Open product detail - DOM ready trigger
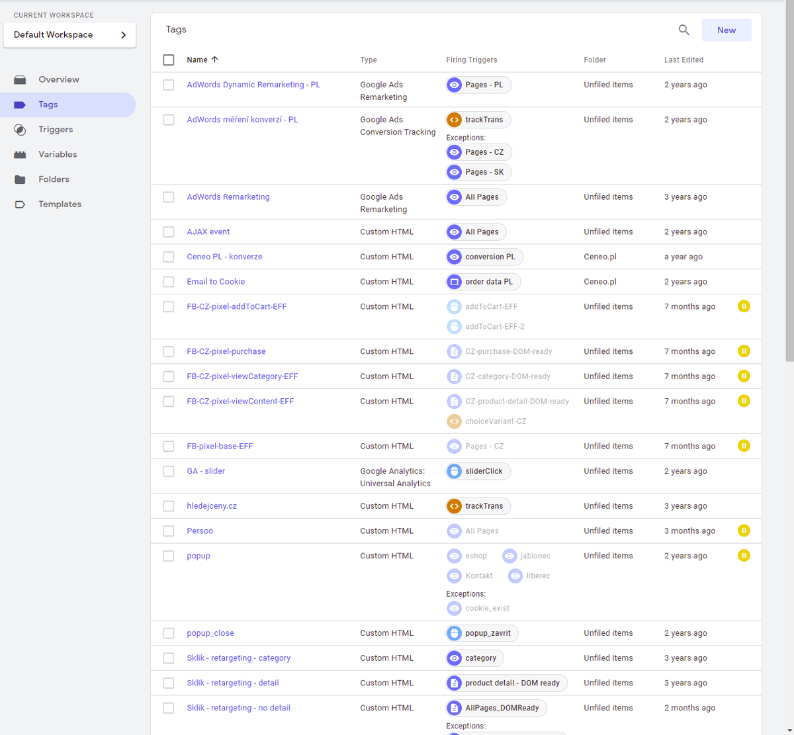This screenshot has height=735, width=794. (x=507, y=683)
